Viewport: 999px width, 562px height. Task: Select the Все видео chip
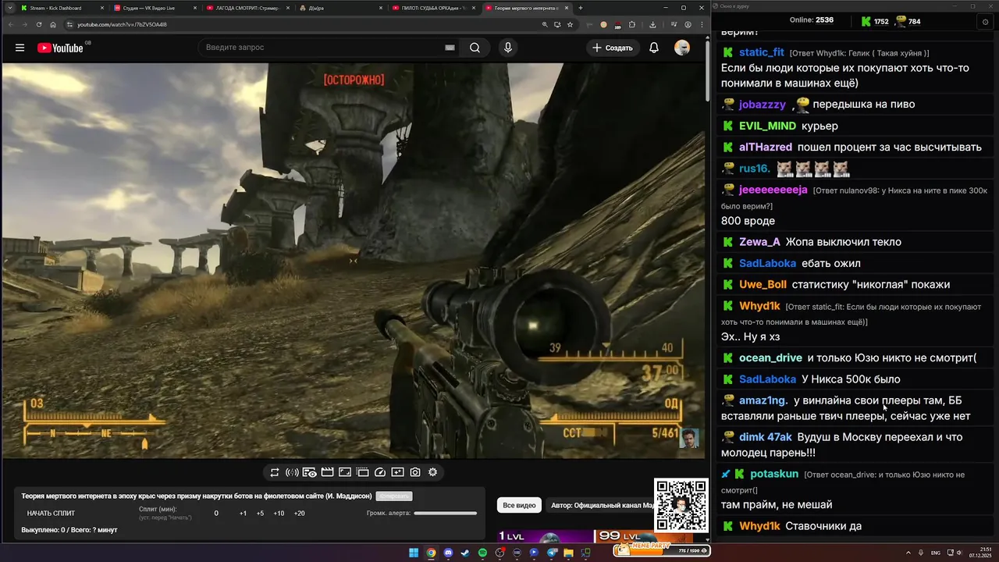pyautogui.click(x=519, y=505)
